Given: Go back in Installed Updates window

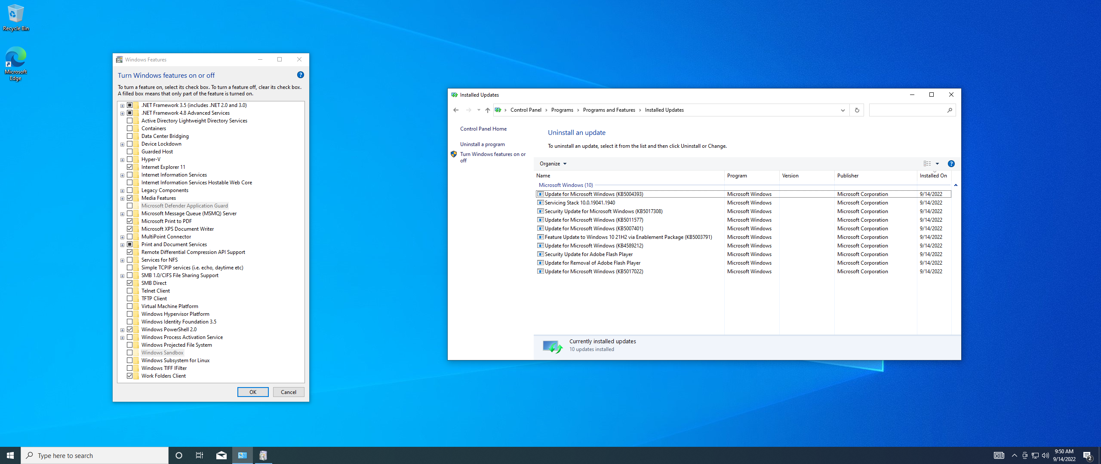Looking at the screenshot, I should click(456, 110).
